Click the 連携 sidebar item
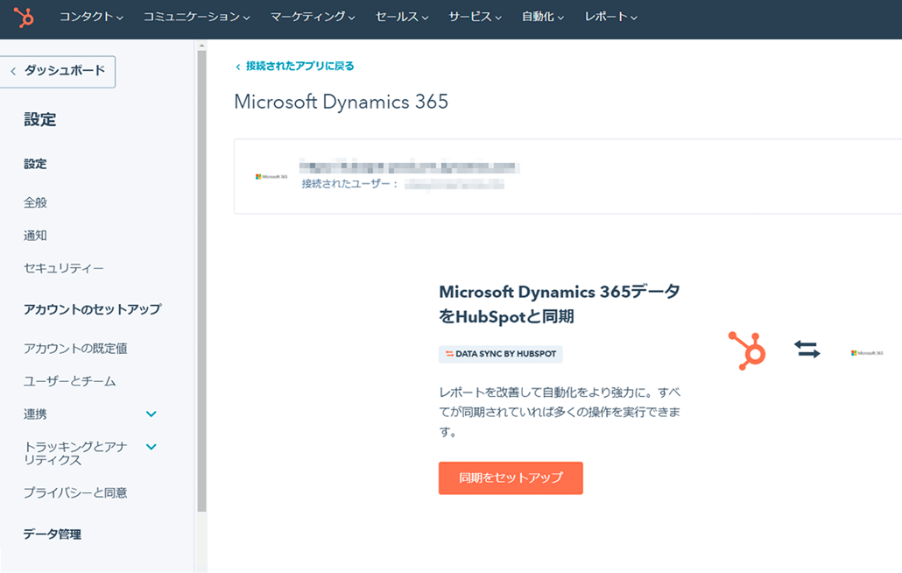The image size is (902, 573). pos(35,414)
